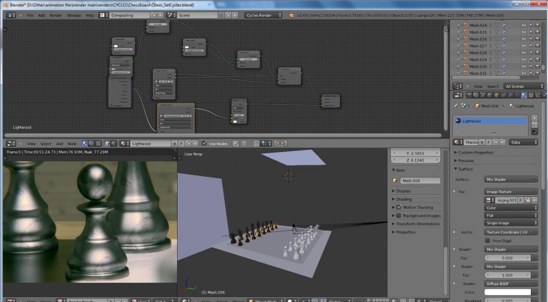Viewport: 548px width, 302px height.
Task: Hide Mesh.027 using its eye icon
Action: pos(524,46)
